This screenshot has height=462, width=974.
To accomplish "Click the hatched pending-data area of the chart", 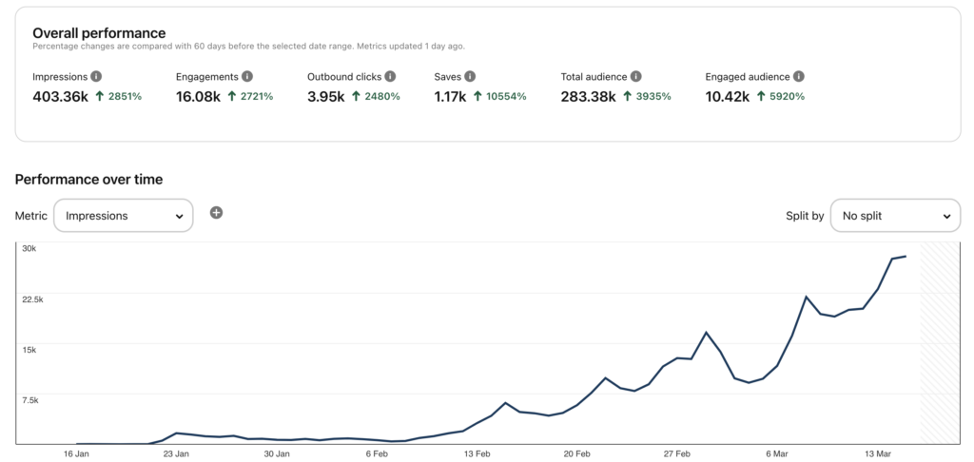I will (x=940, y=343).
